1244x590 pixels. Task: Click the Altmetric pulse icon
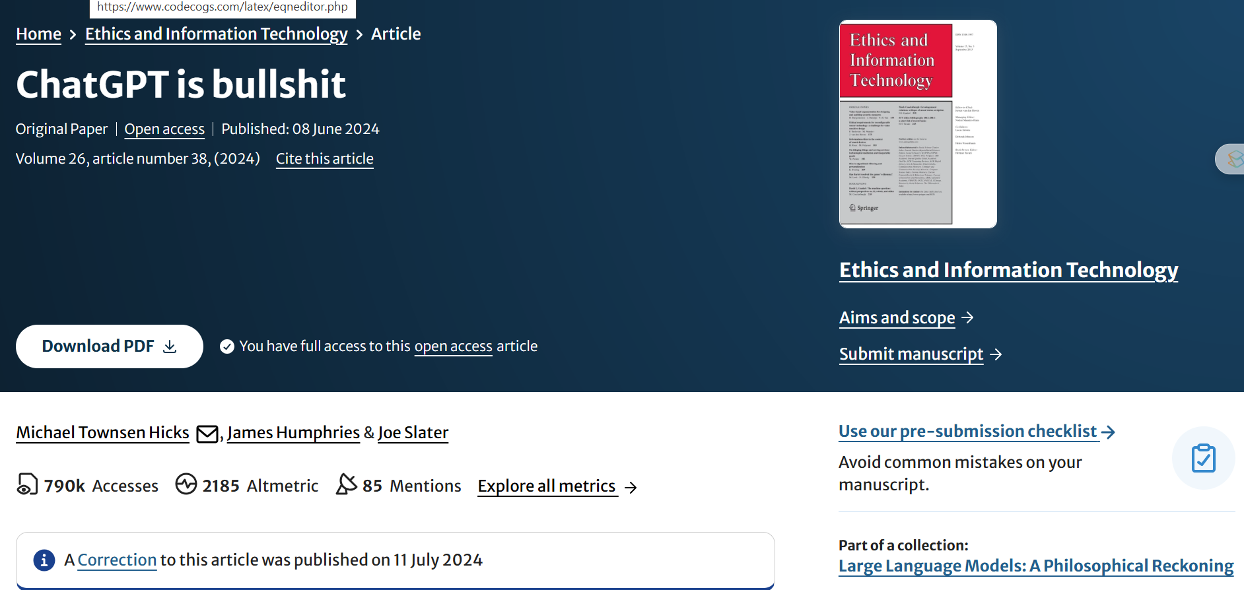point(186,484)
